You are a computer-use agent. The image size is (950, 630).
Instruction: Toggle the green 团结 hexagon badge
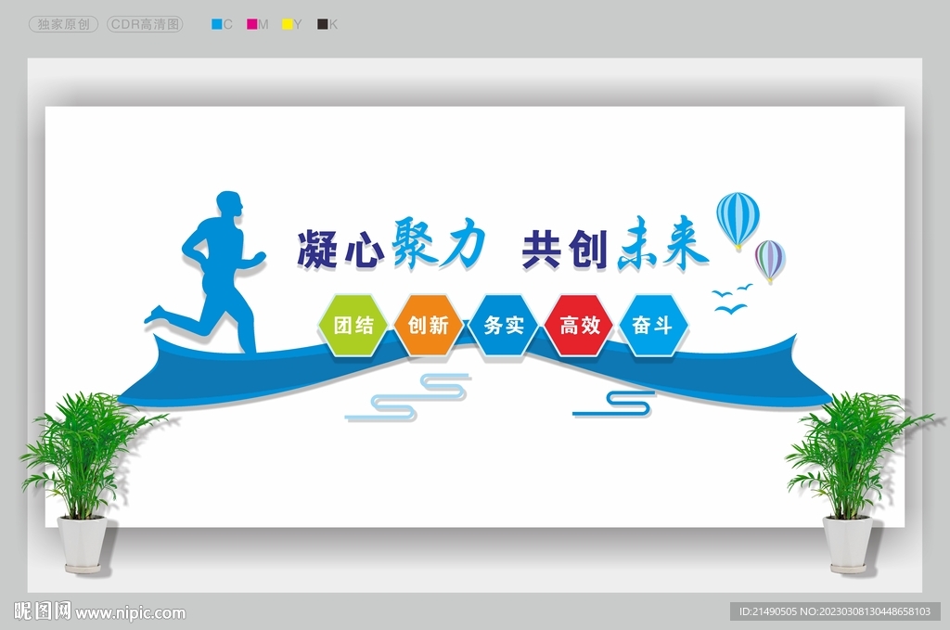pyautogui.click(x=354, y=326)
